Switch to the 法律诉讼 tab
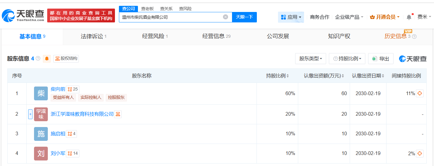This screenshot has height=166, width=434. 93,37
